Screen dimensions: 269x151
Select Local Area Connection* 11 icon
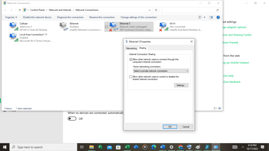(14, 37)
